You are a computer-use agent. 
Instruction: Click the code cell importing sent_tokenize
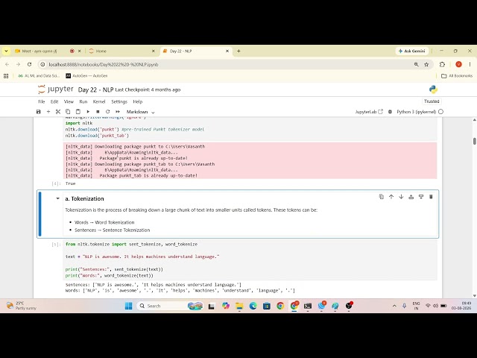pyautogui.click(x=250, y=260)
